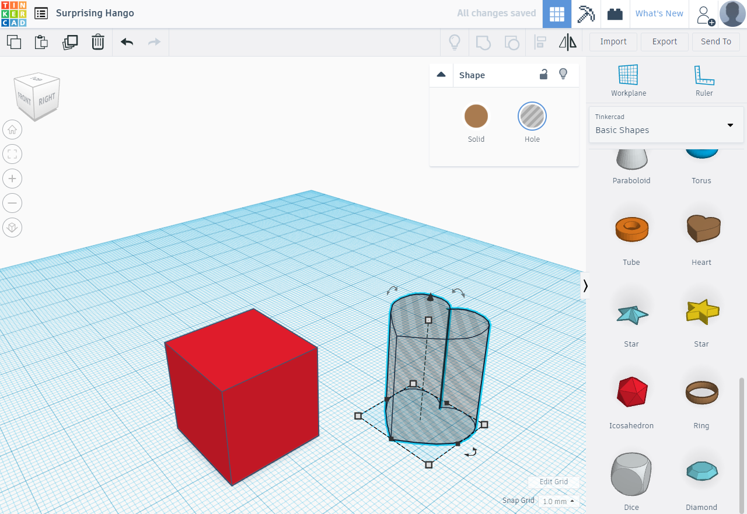Click the Edit Grid button
Screen dimensions: 747x514
point(554,482)
